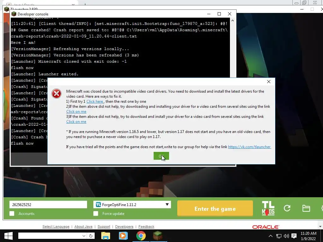This screenshot has height=242, width=323.
Task: Close the Chrome browser tab at top
Action: 73,4
